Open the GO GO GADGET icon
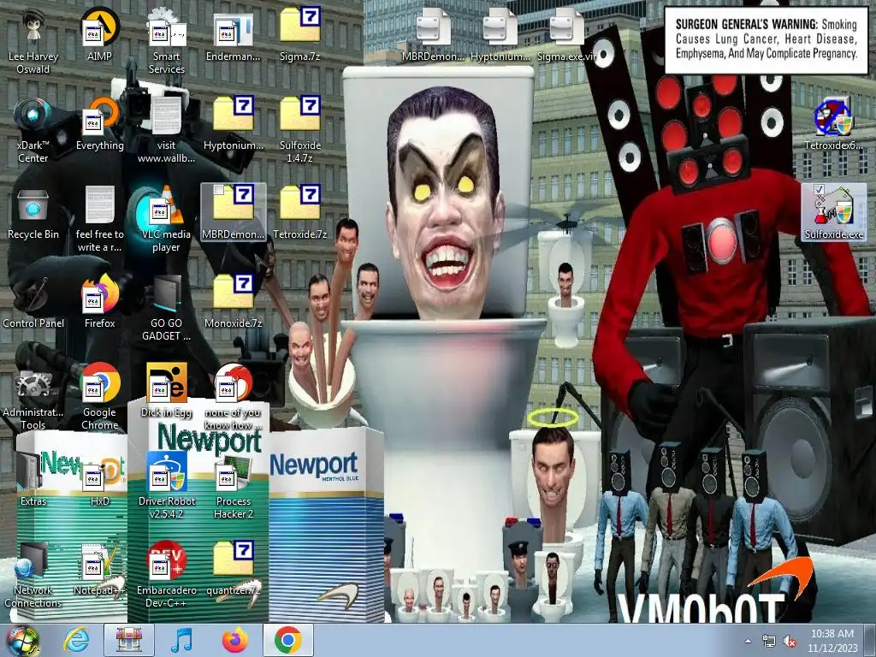 click(x=166, y=308)
